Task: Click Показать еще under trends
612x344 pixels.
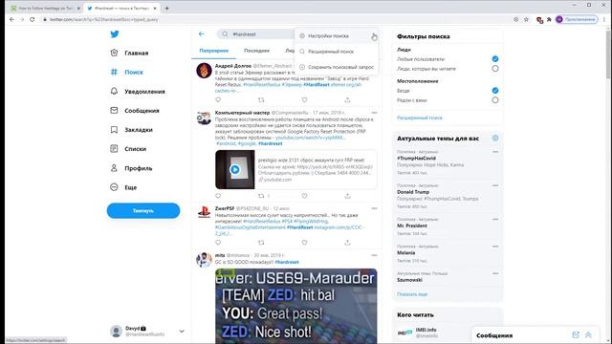Action: [x=412, y=294]
